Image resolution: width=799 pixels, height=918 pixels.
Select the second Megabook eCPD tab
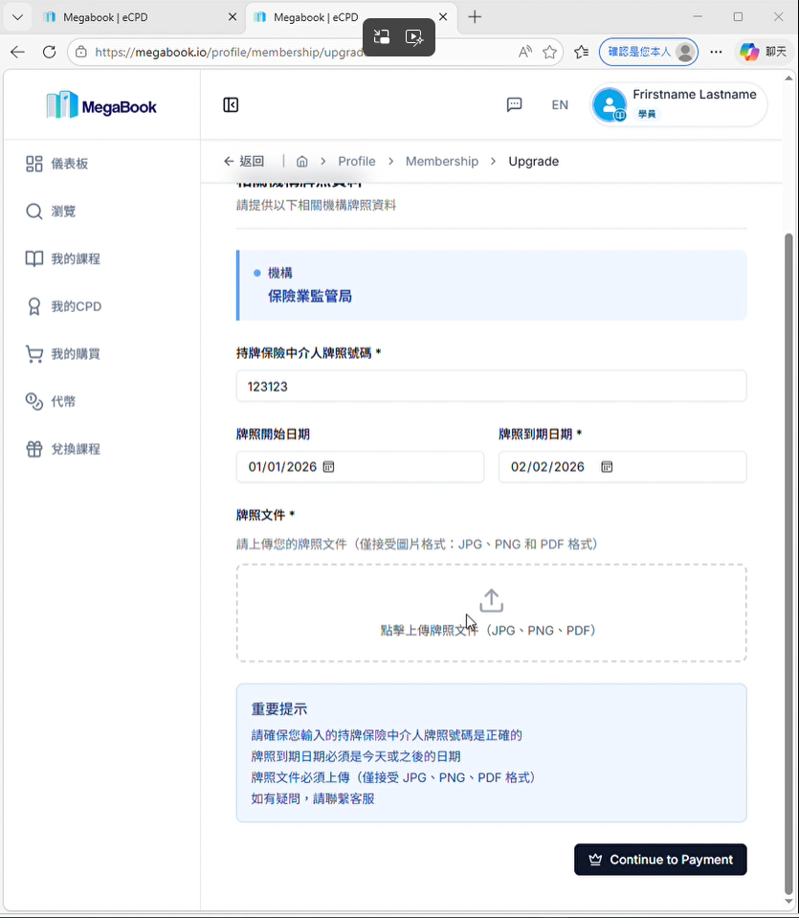(x=350, y=17)
